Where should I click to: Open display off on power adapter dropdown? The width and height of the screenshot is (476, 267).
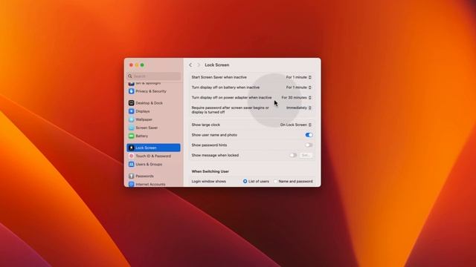pos(296,97)
